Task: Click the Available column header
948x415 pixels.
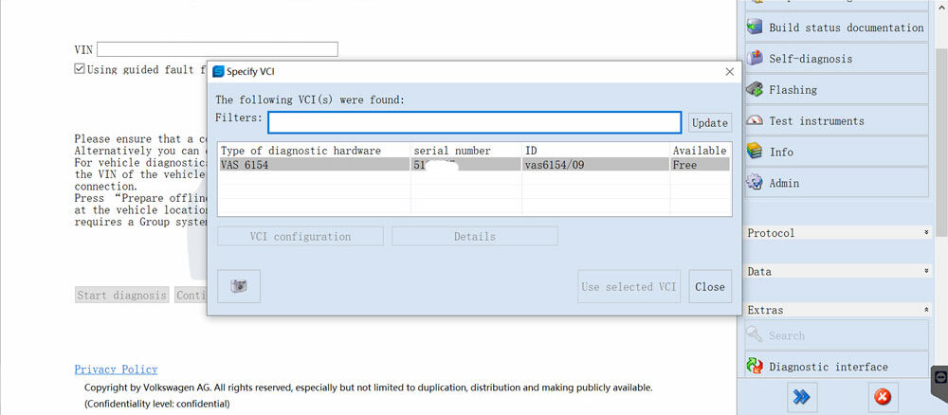Action: [x=701, y=151]
